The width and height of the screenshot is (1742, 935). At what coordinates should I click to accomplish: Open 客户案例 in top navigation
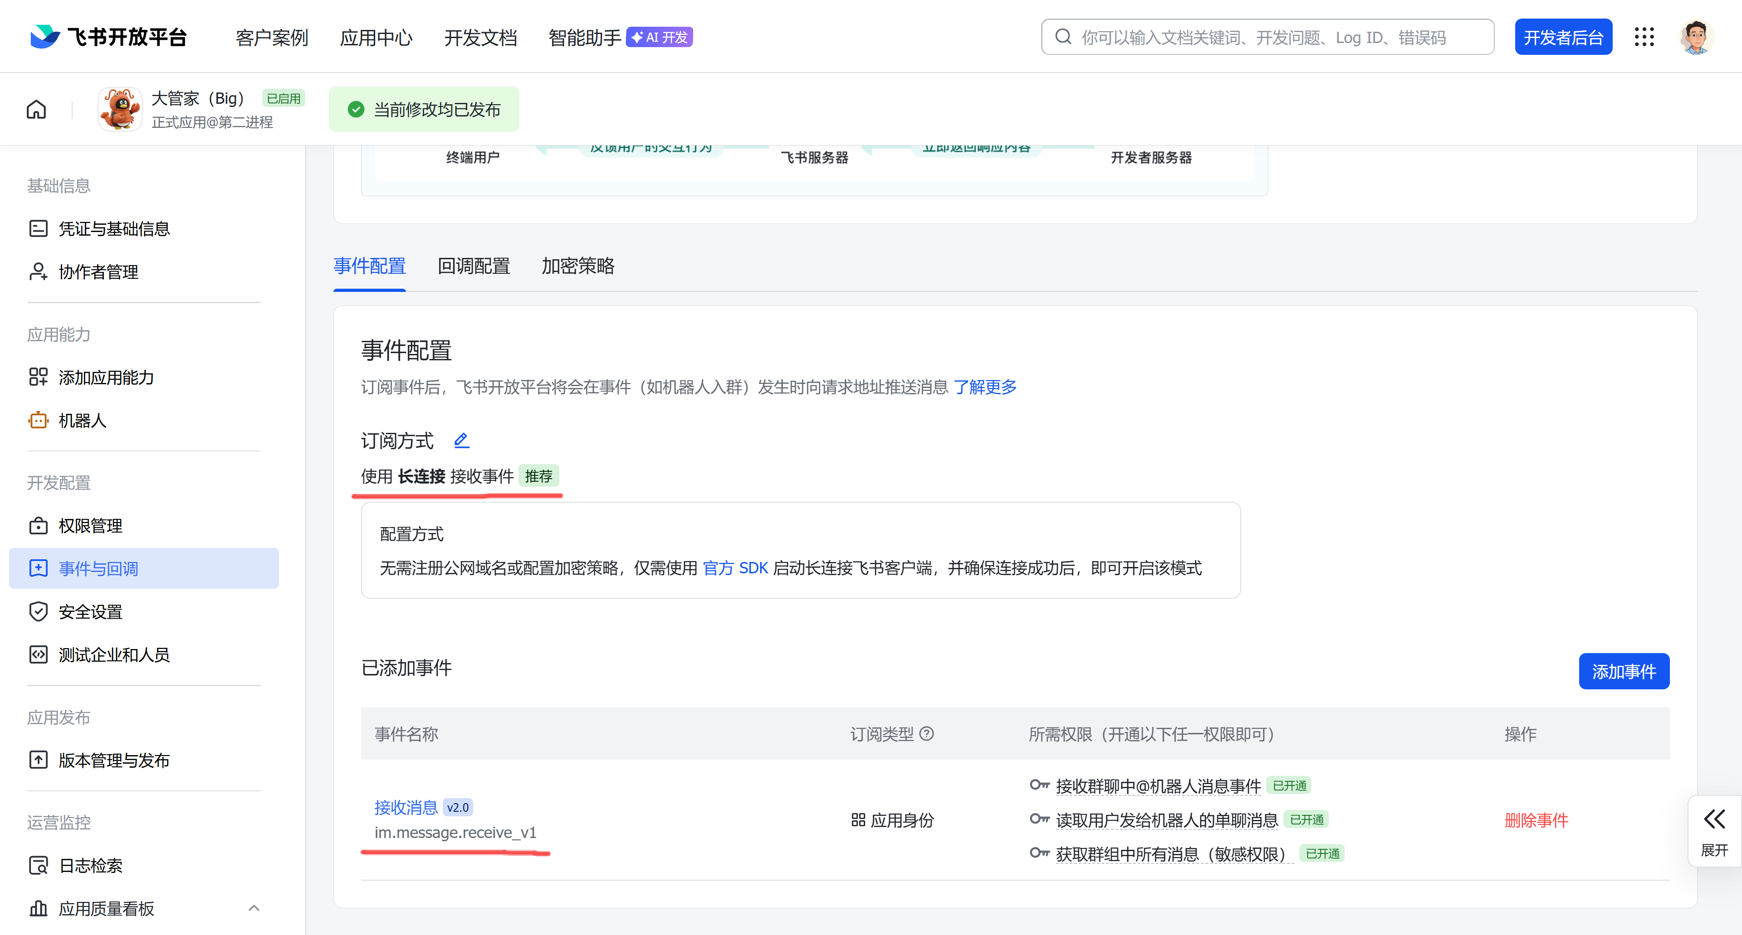tap(272, 37)
